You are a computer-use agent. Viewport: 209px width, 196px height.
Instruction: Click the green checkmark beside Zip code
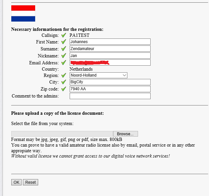(64, 89)
